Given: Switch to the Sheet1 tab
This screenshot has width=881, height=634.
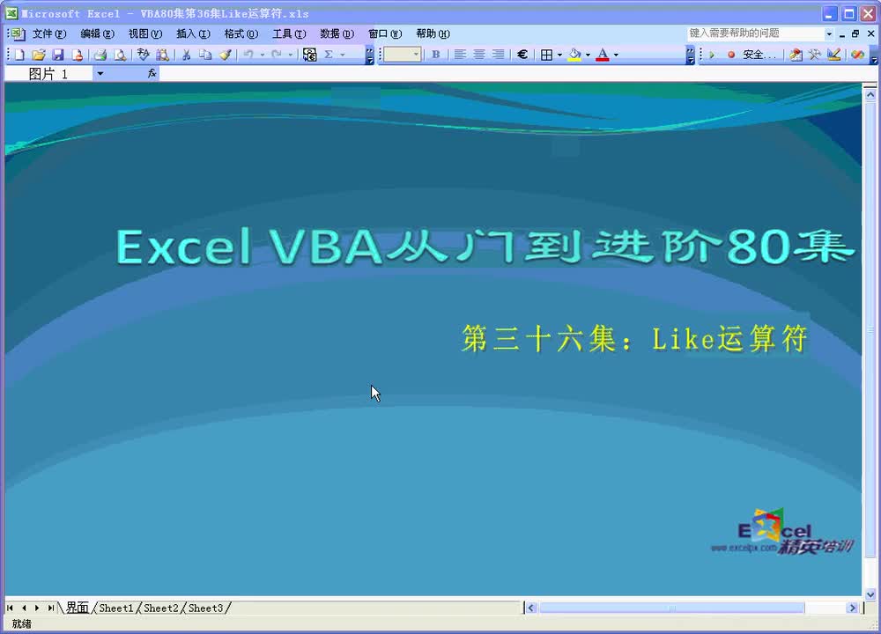Looking at the screenshot, I should coord(116,608).
